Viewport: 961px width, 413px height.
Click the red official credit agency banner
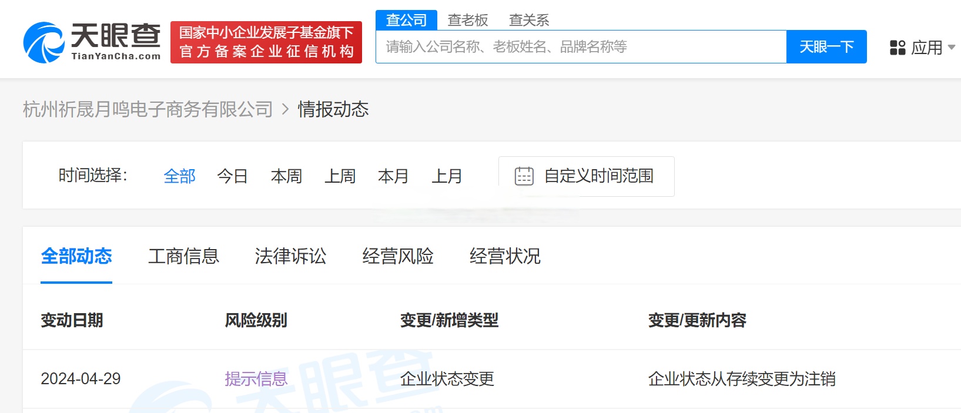coord(266,42)
